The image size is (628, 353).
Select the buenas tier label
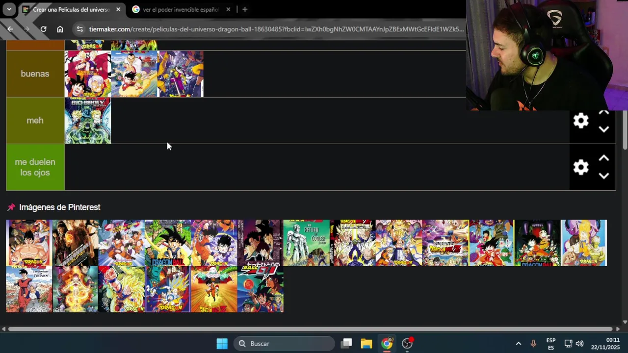[35, 74]
